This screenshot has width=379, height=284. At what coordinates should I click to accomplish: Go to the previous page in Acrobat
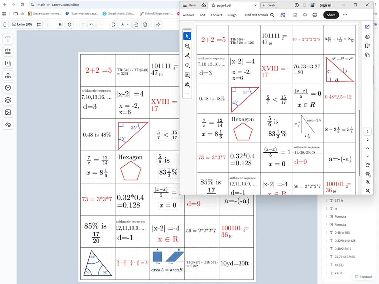[x=368, y=148]
